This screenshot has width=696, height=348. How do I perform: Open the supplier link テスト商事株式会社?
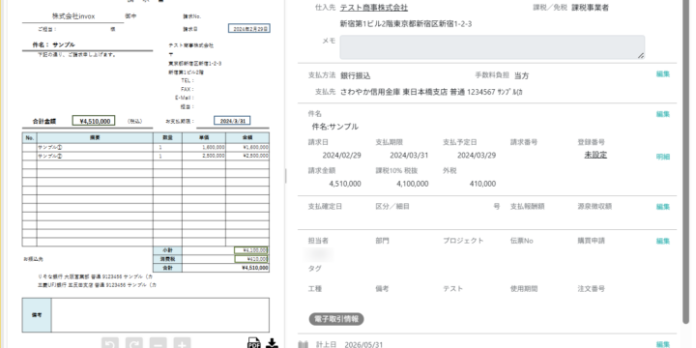coord(374,8)
